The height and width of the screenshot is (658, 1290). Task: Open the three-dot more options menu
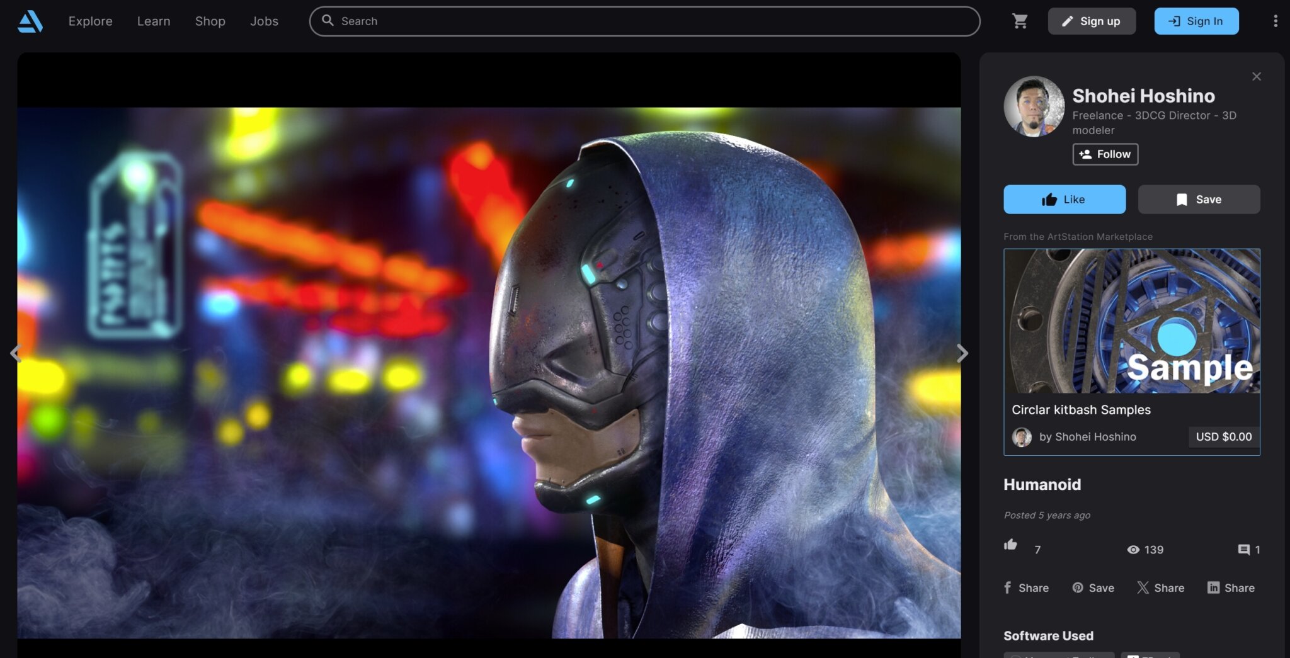point(1276,21)
